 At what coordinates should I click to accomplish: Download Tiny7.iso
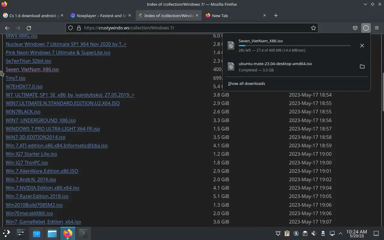point(15,78)
